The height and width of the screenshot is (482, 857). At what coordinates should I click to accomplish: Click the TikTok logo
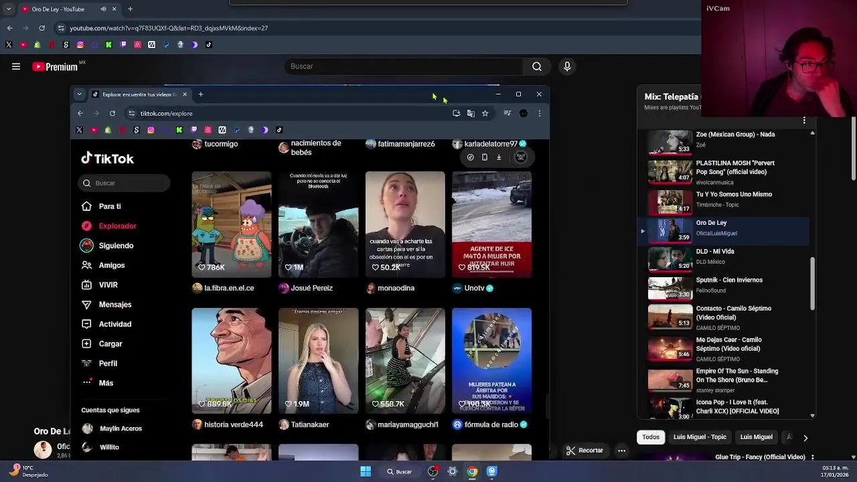[108, 159]
